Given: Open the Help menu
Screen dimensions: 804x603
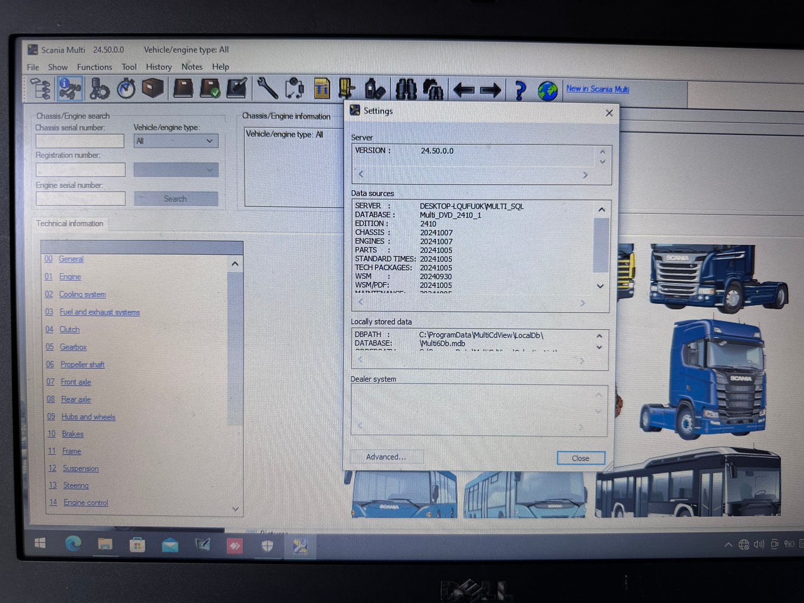Looking at the screenshot, I should coord(220,67).
